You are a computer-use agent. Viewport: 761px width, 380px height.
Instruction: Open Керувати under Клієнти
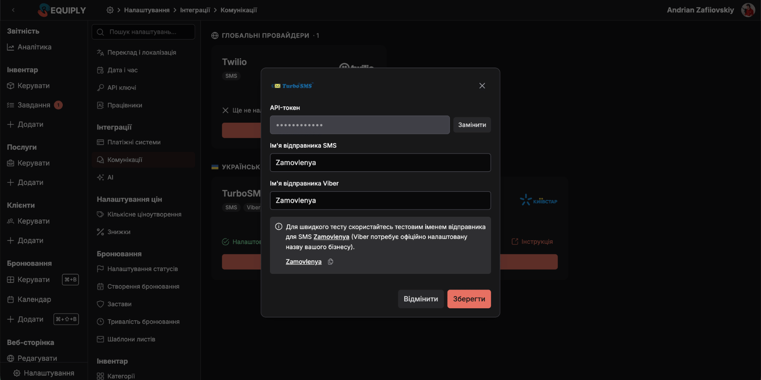(x=29, y=221)
